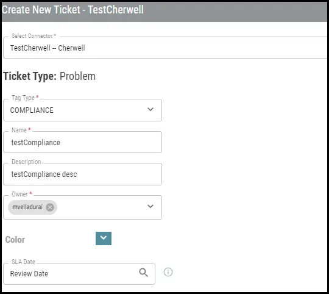Open the Owner dropdown arrow
The height and width of the screenshot is (294, 329).
(150, 206)
